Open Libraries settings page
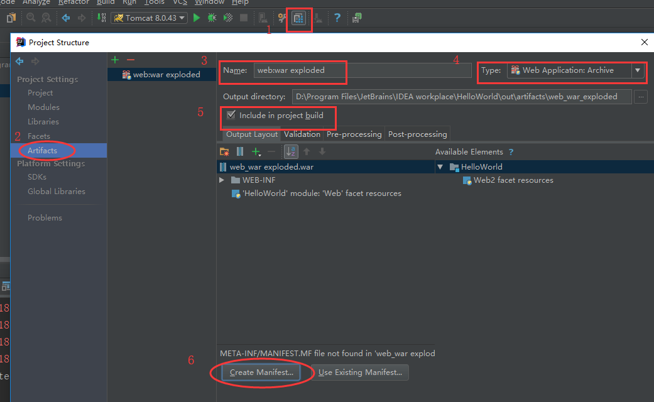Screen dimensions: 654x402 click(43, 122)
